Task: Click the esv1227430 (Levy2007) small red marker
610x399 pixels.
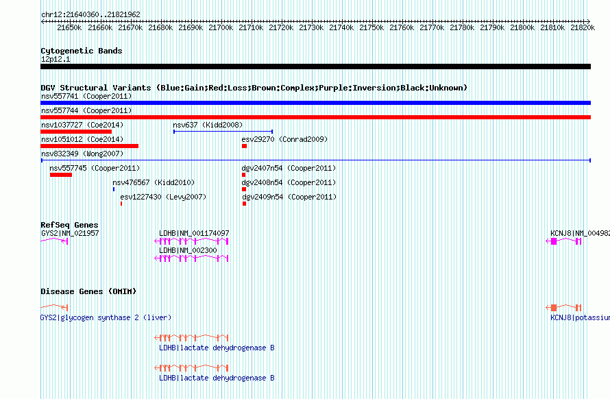Action: (x=121, y=204)
